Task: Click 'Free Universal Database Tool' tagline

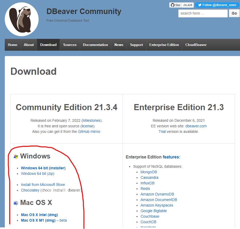Action: tap(68, 21)
